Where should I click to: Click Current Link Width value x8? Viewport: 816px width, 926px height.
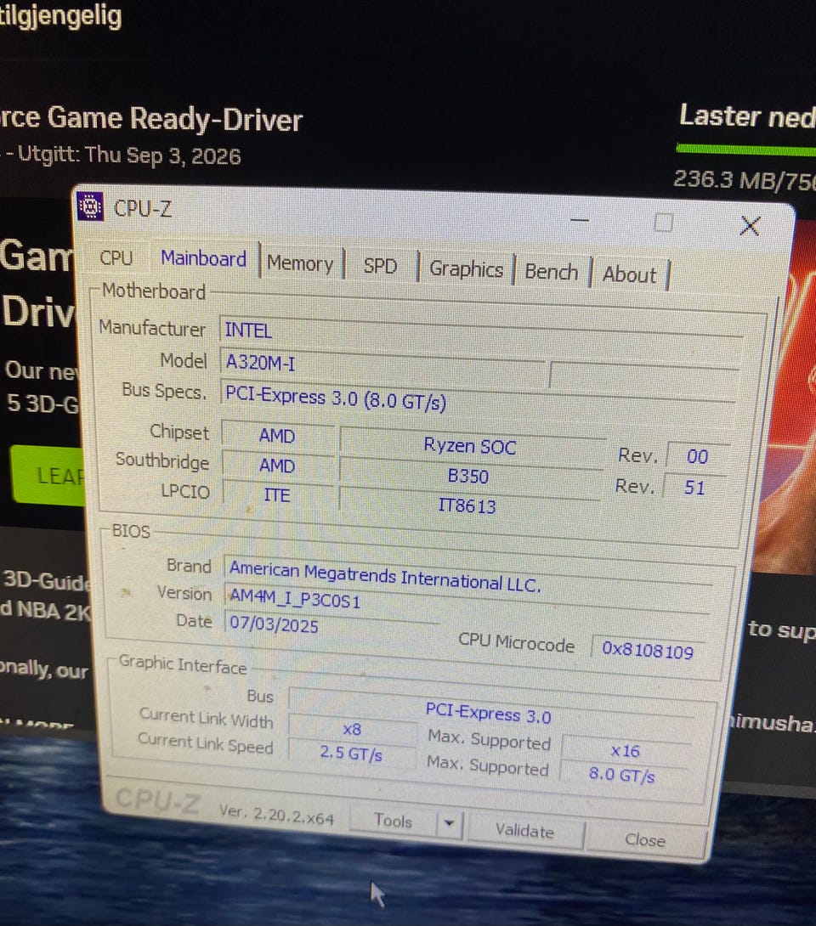[352, 730]
